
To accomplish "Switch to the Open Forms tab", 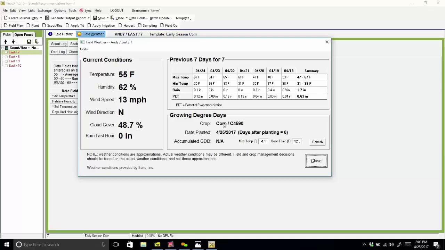I will (x=24, y=34).
